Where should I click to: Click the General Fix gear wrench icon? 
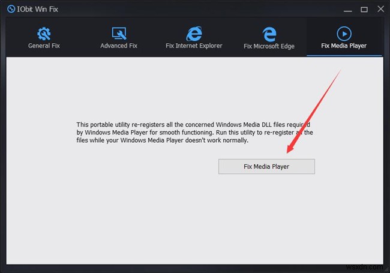point(44,34)
